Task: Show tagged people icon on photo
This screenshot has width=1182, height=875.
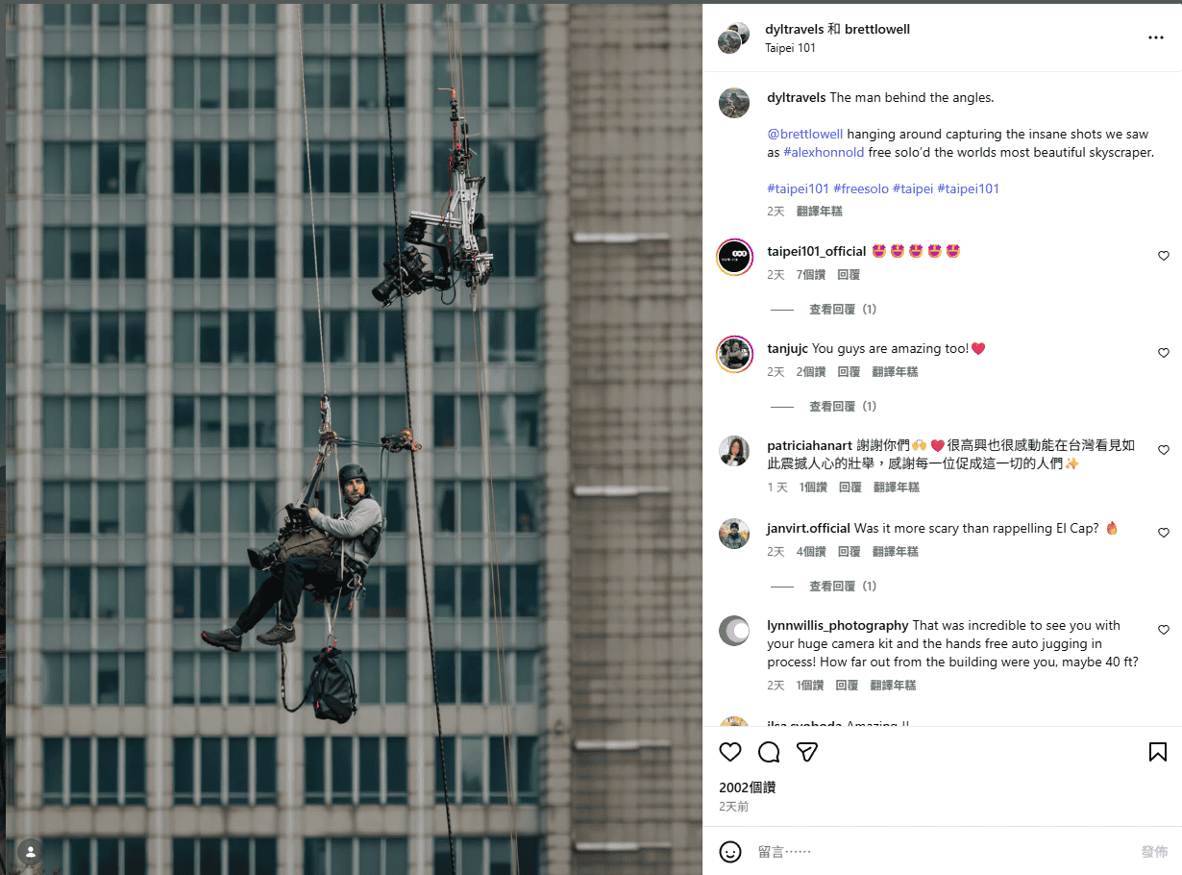Action: pos(31,851)
